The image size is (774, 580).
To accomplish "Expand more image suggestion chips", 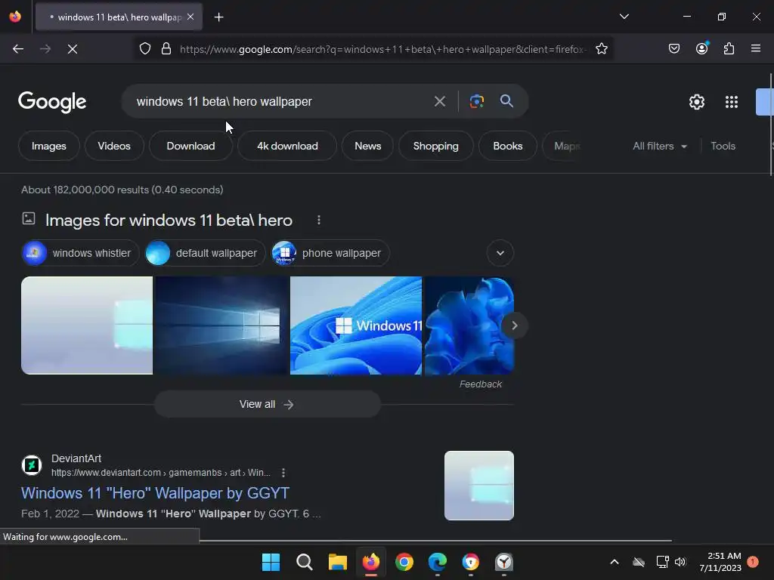I will tap(500, 253).
